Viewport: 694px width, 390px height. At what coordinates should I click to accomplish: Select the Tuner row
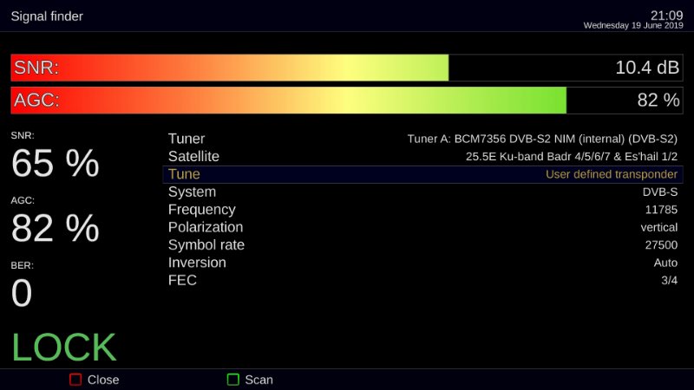tap(422, 139)
